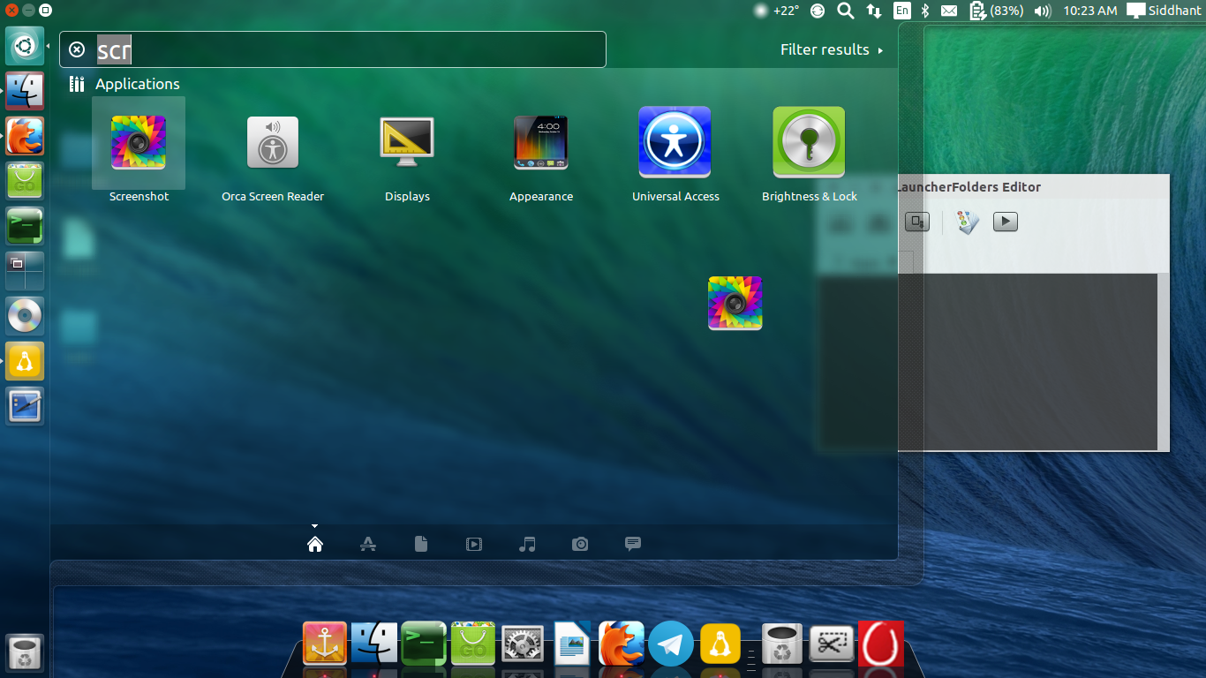Viewport: 1206px width, 678px height.
Task: Open the clock to show the calendar
Action: (x=1090, y=11)
